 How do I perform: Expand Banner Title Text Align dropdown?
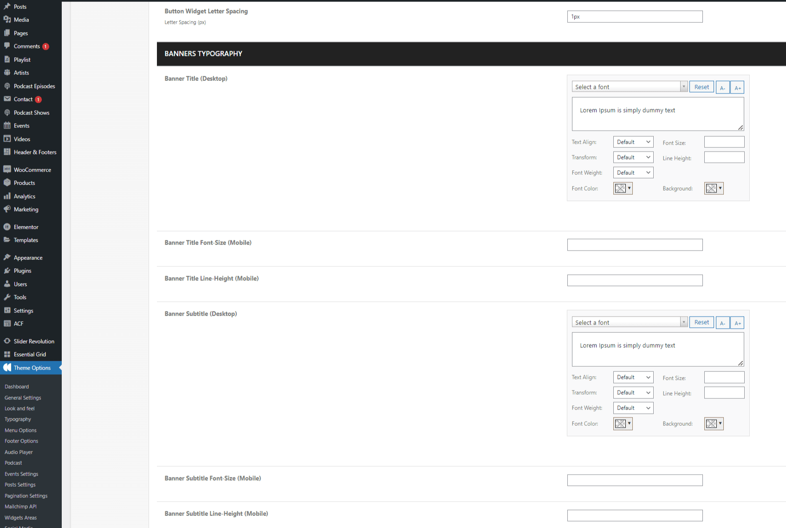click(x=633, y=142)
